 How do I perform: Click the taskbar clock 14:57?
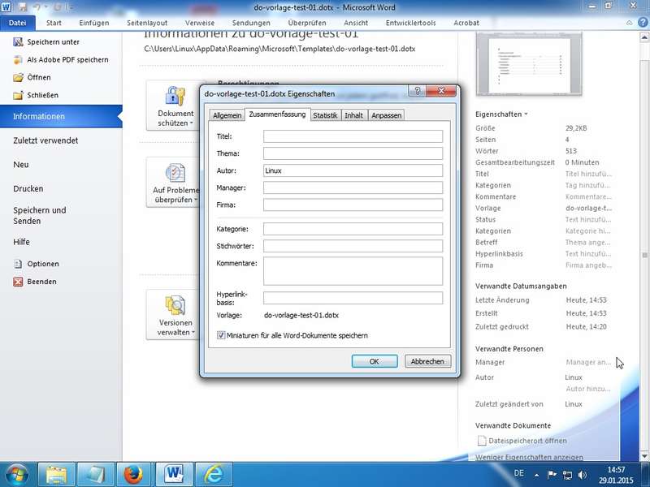click(x=616, y=470)
